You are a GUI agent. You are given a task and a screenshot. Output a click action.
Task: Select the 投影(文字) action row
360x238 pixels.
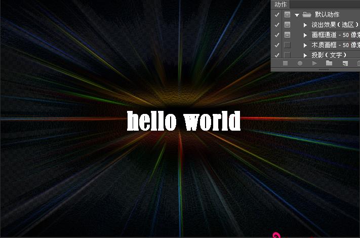click(329, 55)
